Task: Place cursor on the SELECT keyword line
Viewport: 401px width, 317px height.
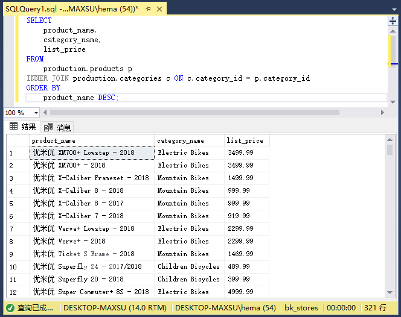Action: pyautogui.click(x=39, y=20)
